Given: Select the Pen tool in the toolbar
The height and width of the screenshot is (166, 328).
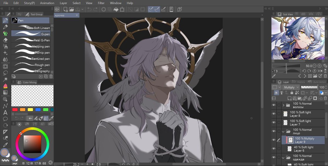Looking at the screenshot, I should click(x=5, y=20).
